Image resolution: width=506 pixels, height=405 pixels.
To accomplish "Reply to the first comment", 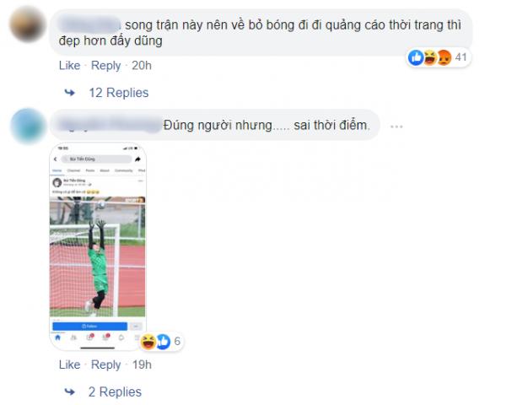I will [x=106, y=66].
